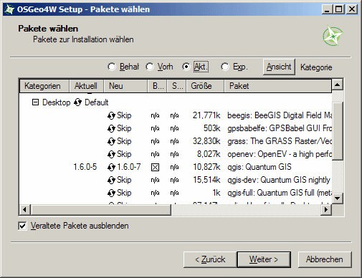Click the 21,771k size value
The image size is (362, 278).
click(206, 115)
